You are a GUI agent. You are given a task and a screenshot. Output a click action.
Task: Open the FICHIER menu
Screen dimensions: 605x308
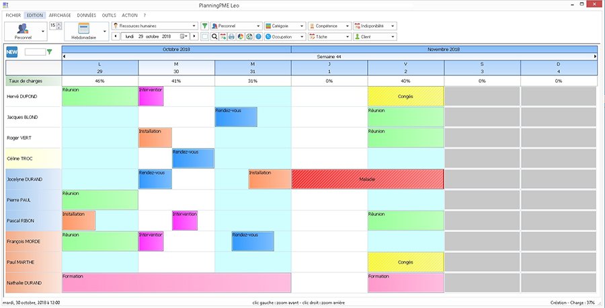[13, 15]
